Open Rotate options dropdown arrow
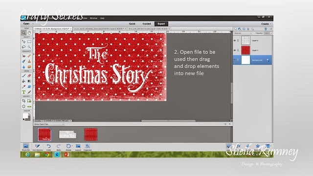 pyautogui.click(x=72, y=146)
